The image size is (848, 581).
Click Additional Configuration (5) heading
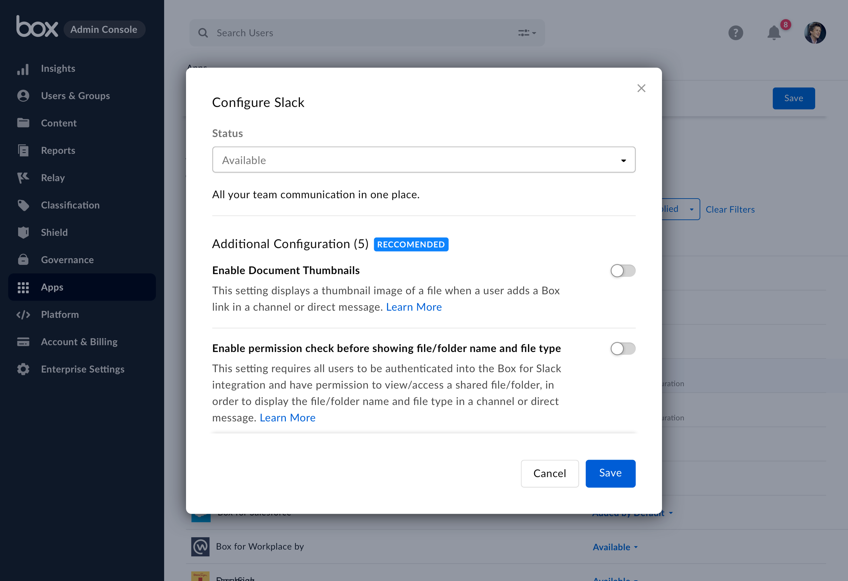point(290,244)
